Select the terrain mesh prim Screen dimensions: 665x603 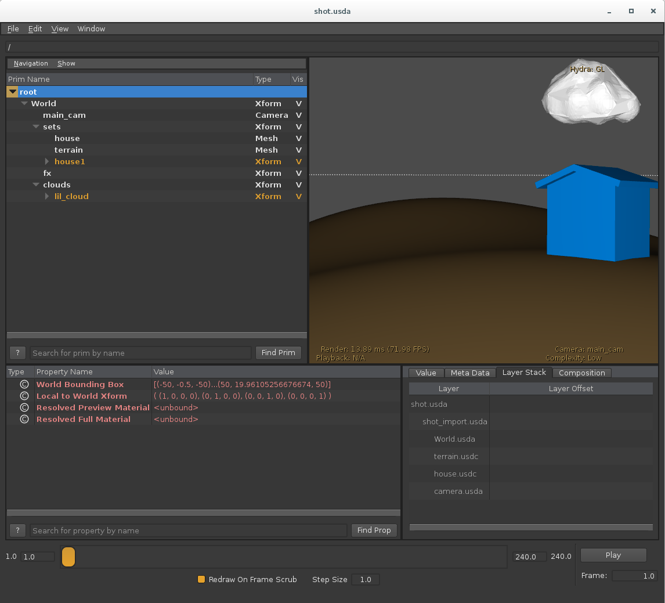(68, 150)
